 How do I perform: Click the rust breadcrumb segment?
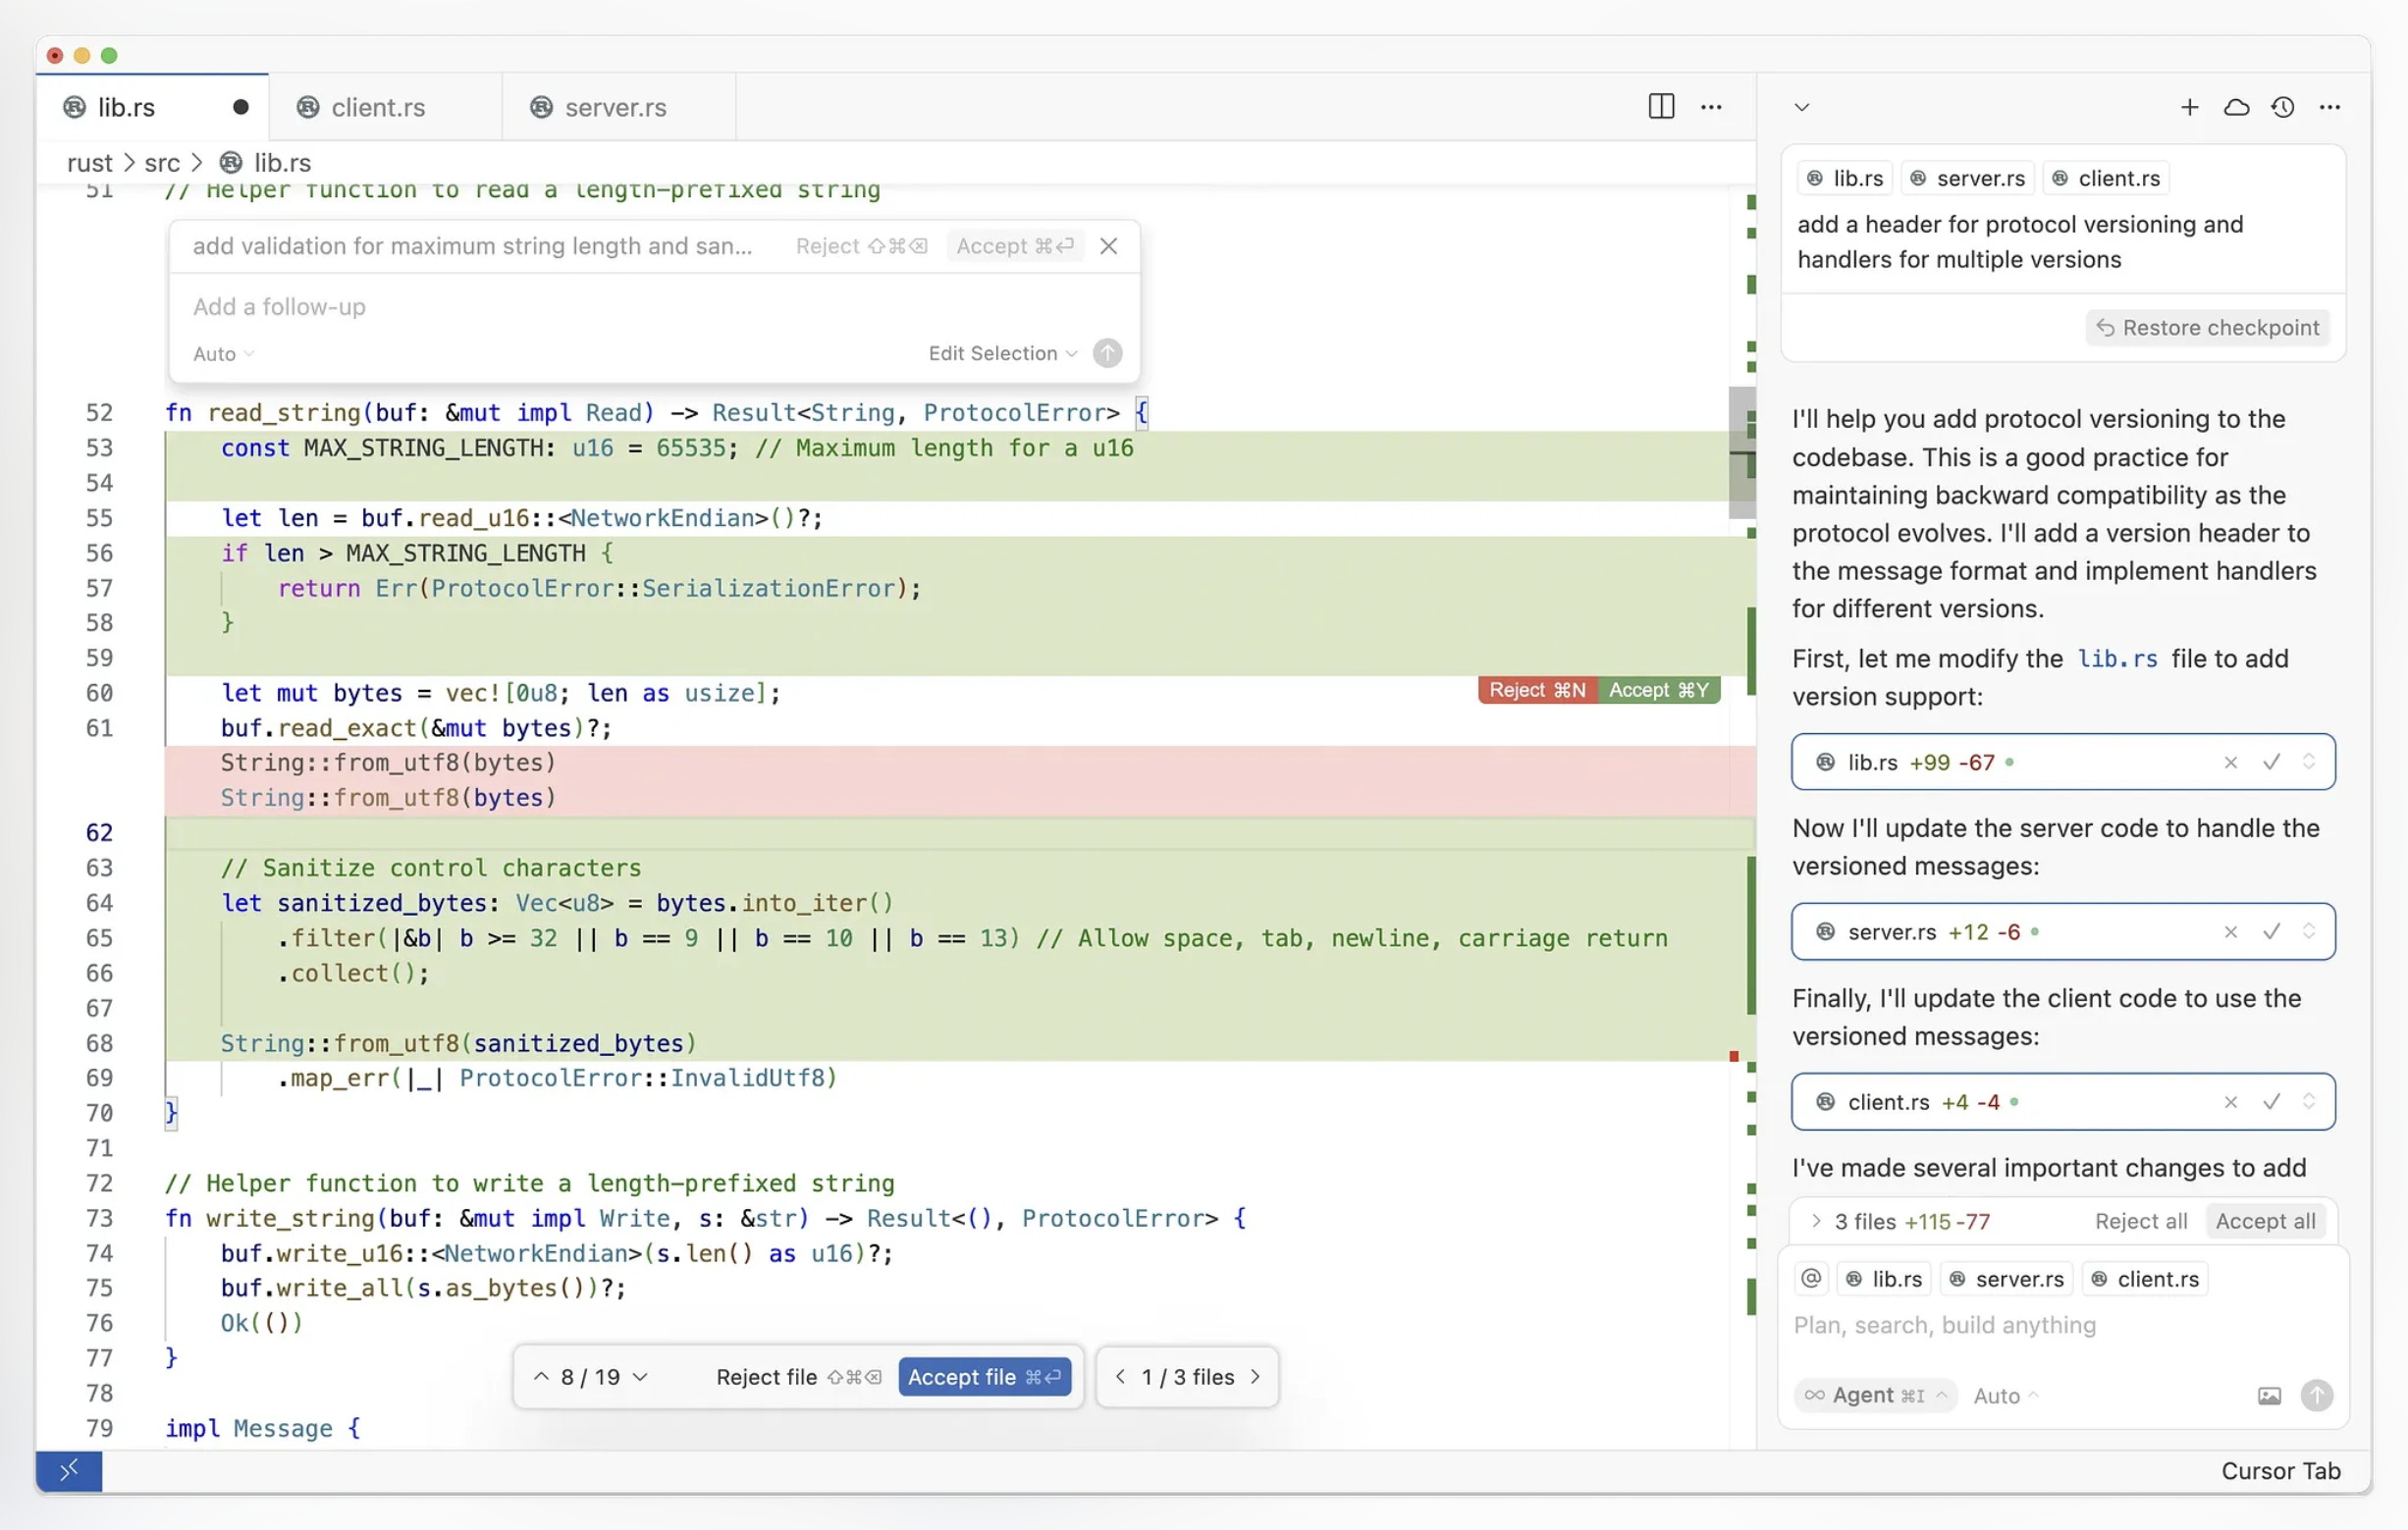coord(90,163)
